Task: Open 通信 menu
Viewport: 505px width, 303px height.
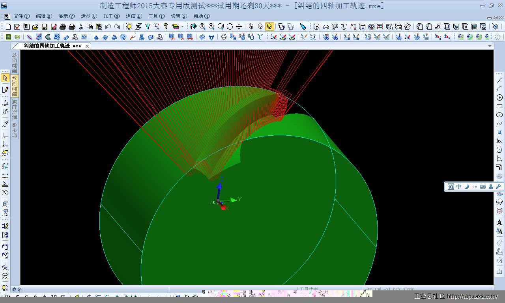Action: [x=134, y=16]
